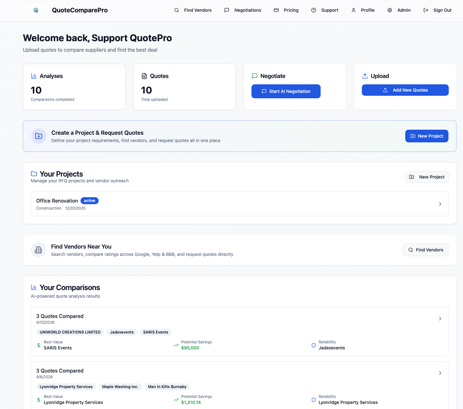Viewport: 463px width, 409px height.
Task: Open chevron of 4/10/2026 comparison
Action: [x=440, y=319]
